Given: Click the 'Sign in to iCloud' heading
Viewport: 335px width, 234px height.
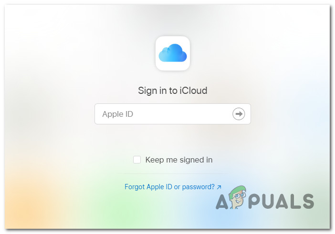Looking at the screenshot, I should click(173, 91).
